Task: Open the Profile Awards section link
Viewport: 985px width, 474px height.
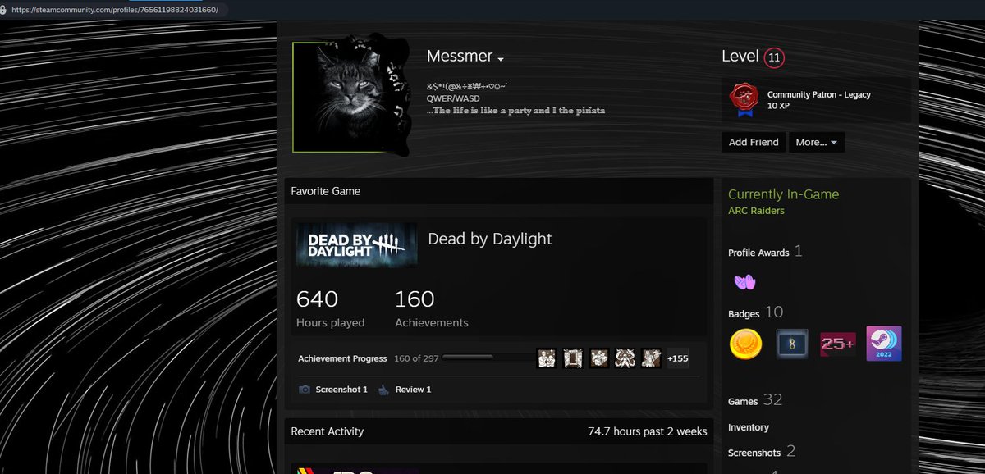Action: pos(765,252)
